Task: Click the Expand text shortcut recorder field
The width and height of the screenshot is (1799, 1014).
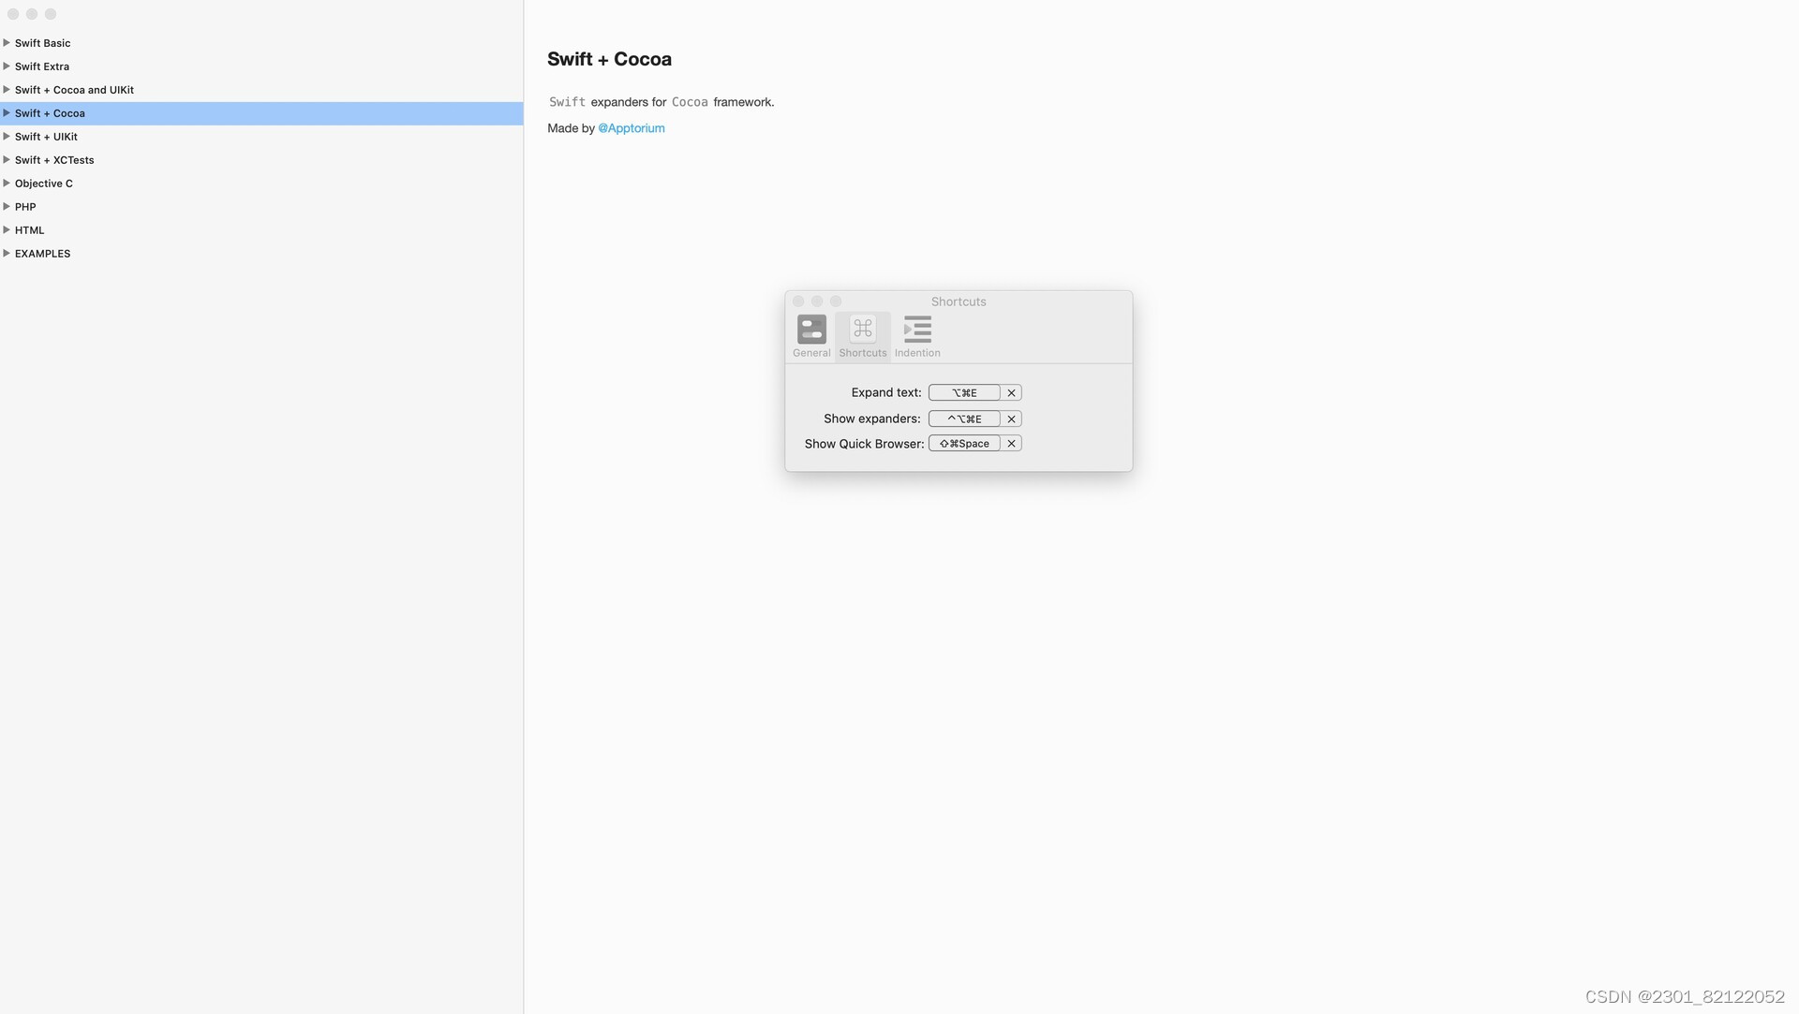Action: coord(963,393)
